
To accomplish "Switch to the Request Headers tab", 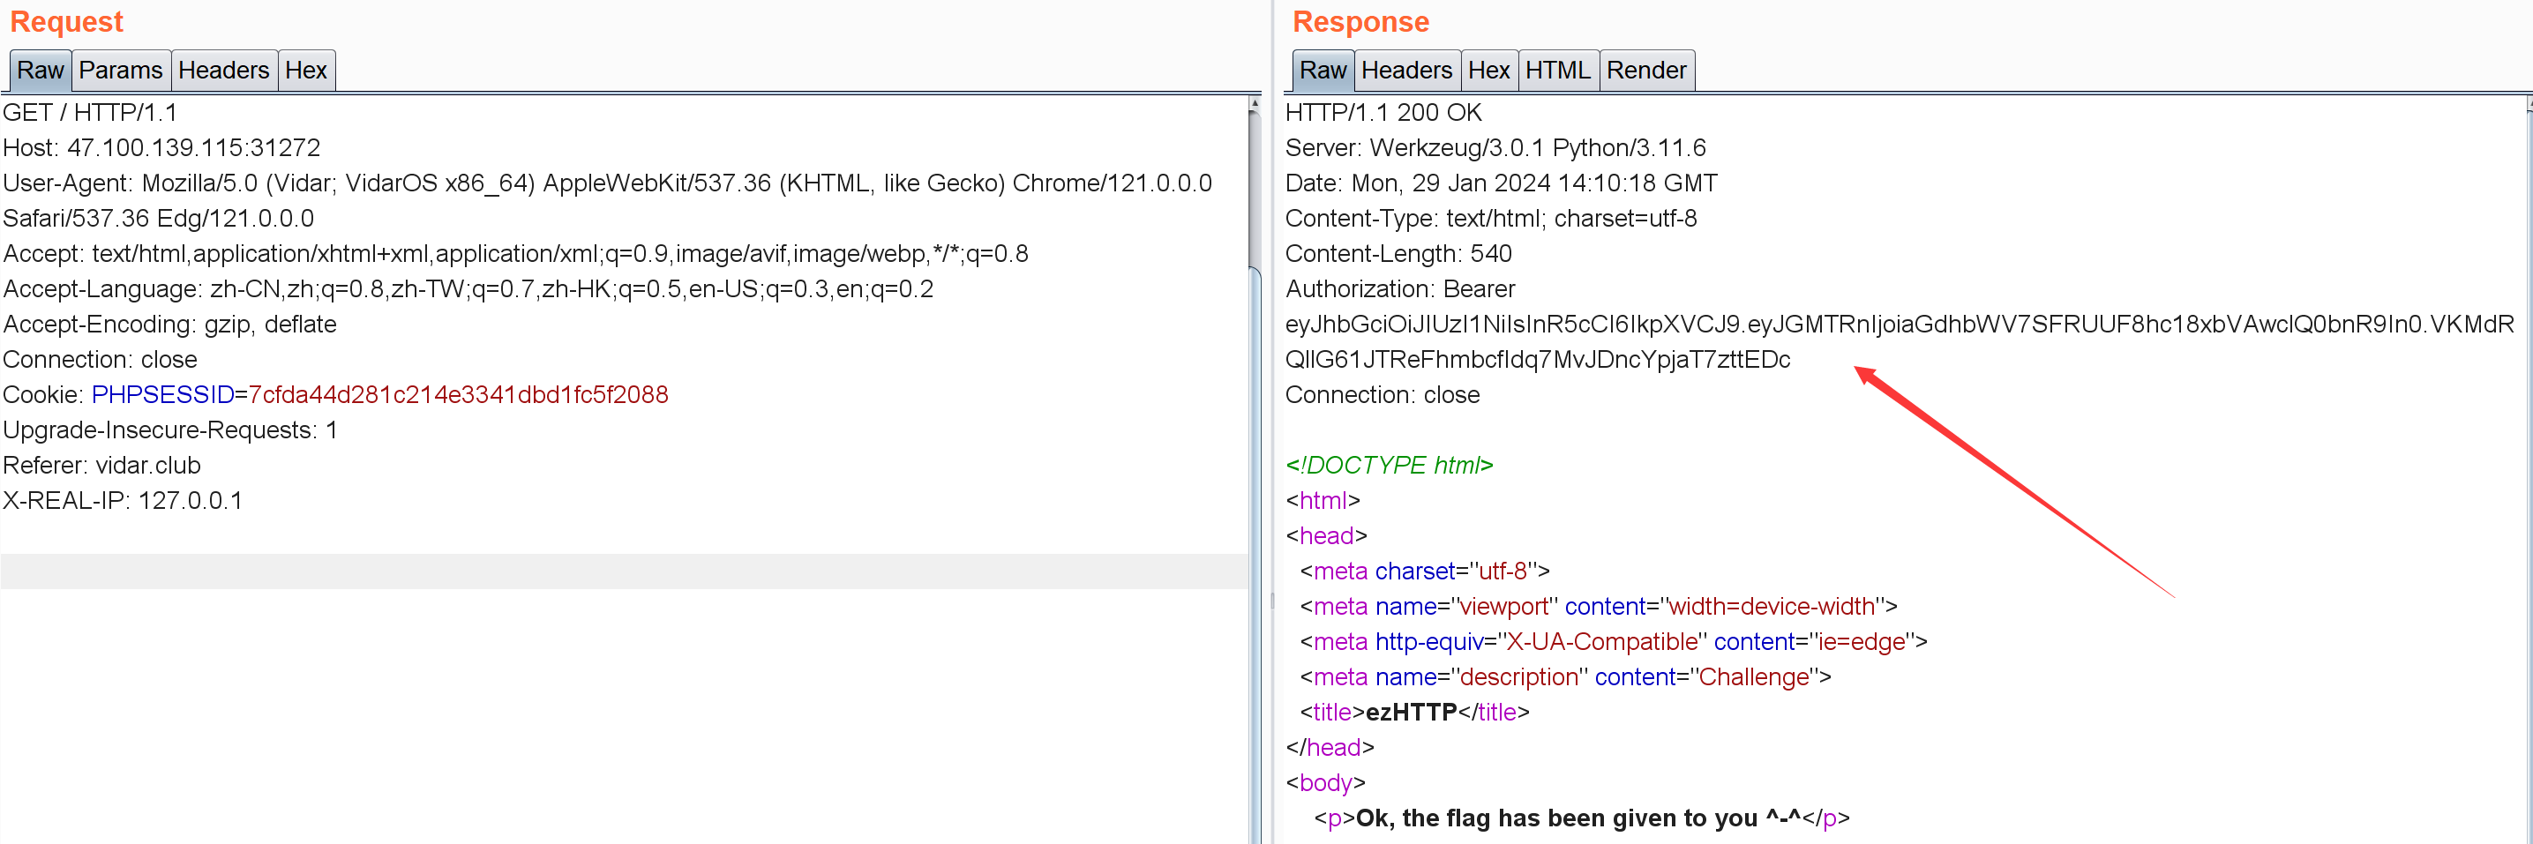I will [x=224, y=71].
